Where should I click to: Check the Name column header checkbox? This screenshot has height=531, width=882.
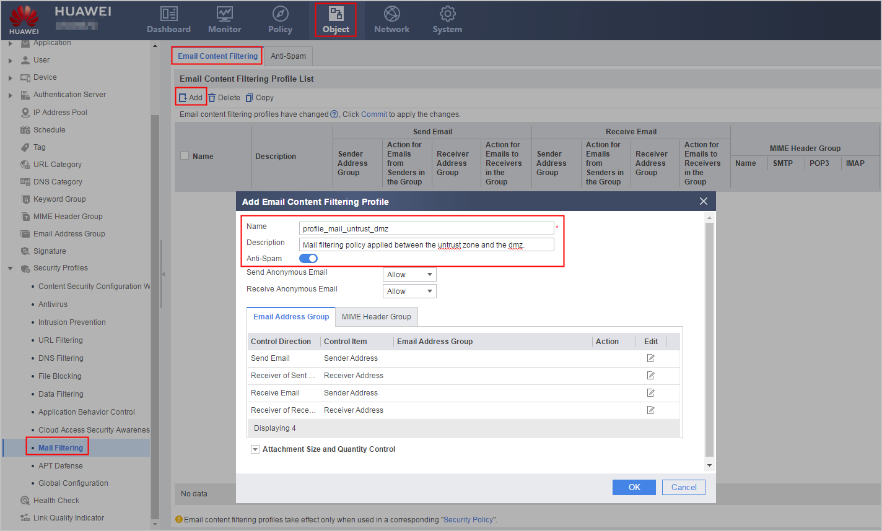coord(185,156)
